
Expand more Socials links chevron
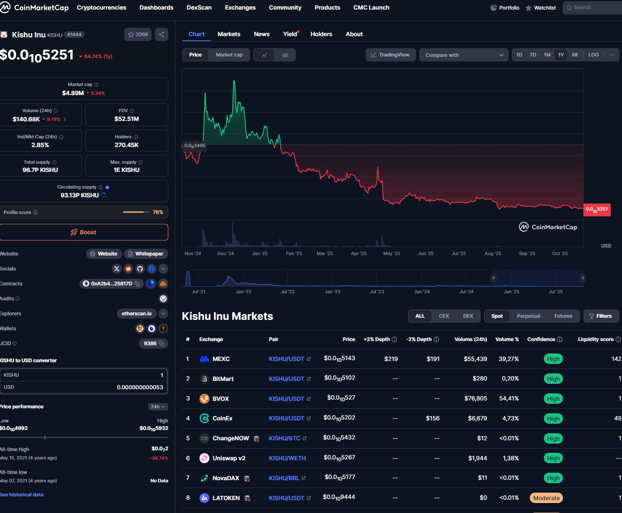[x=163, y=269]
